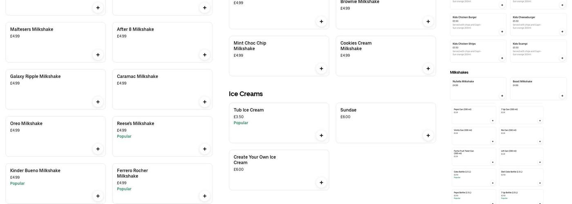Add Kinder Bueno Milkshake to basket

pos(98,196)
